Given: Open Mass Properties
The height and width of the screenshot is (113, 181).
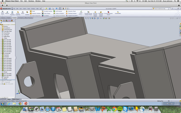Looking at the screenshot, I should tap(12, 13).
